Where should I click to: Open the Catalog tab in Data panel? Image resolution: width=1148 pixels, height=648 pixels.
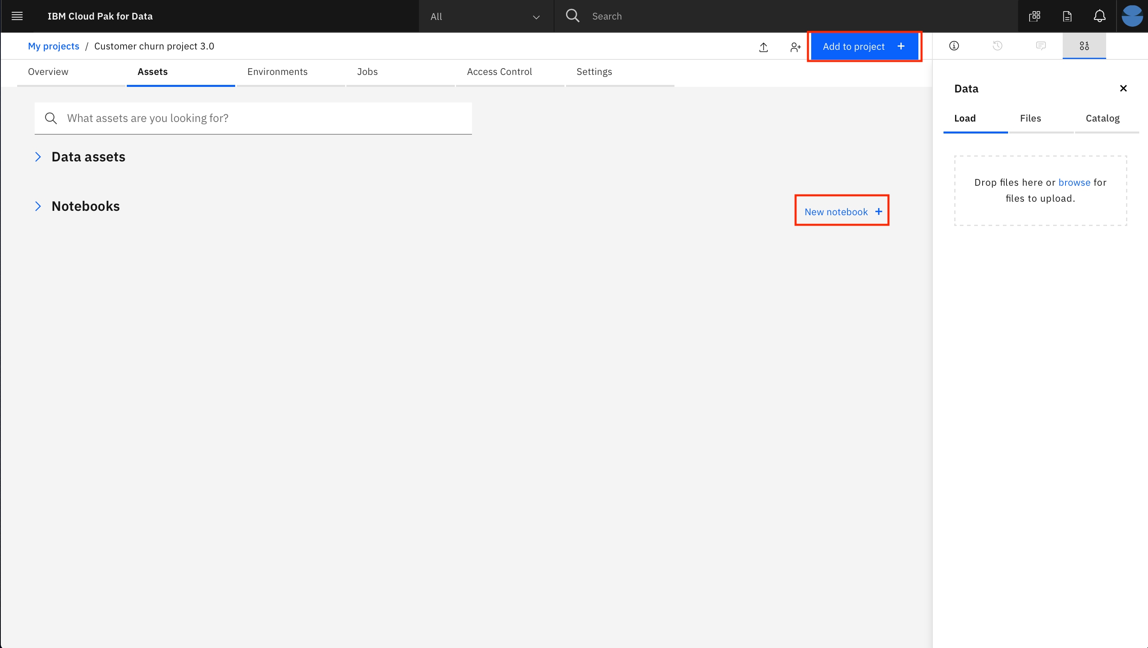(x=1102, y=118)
